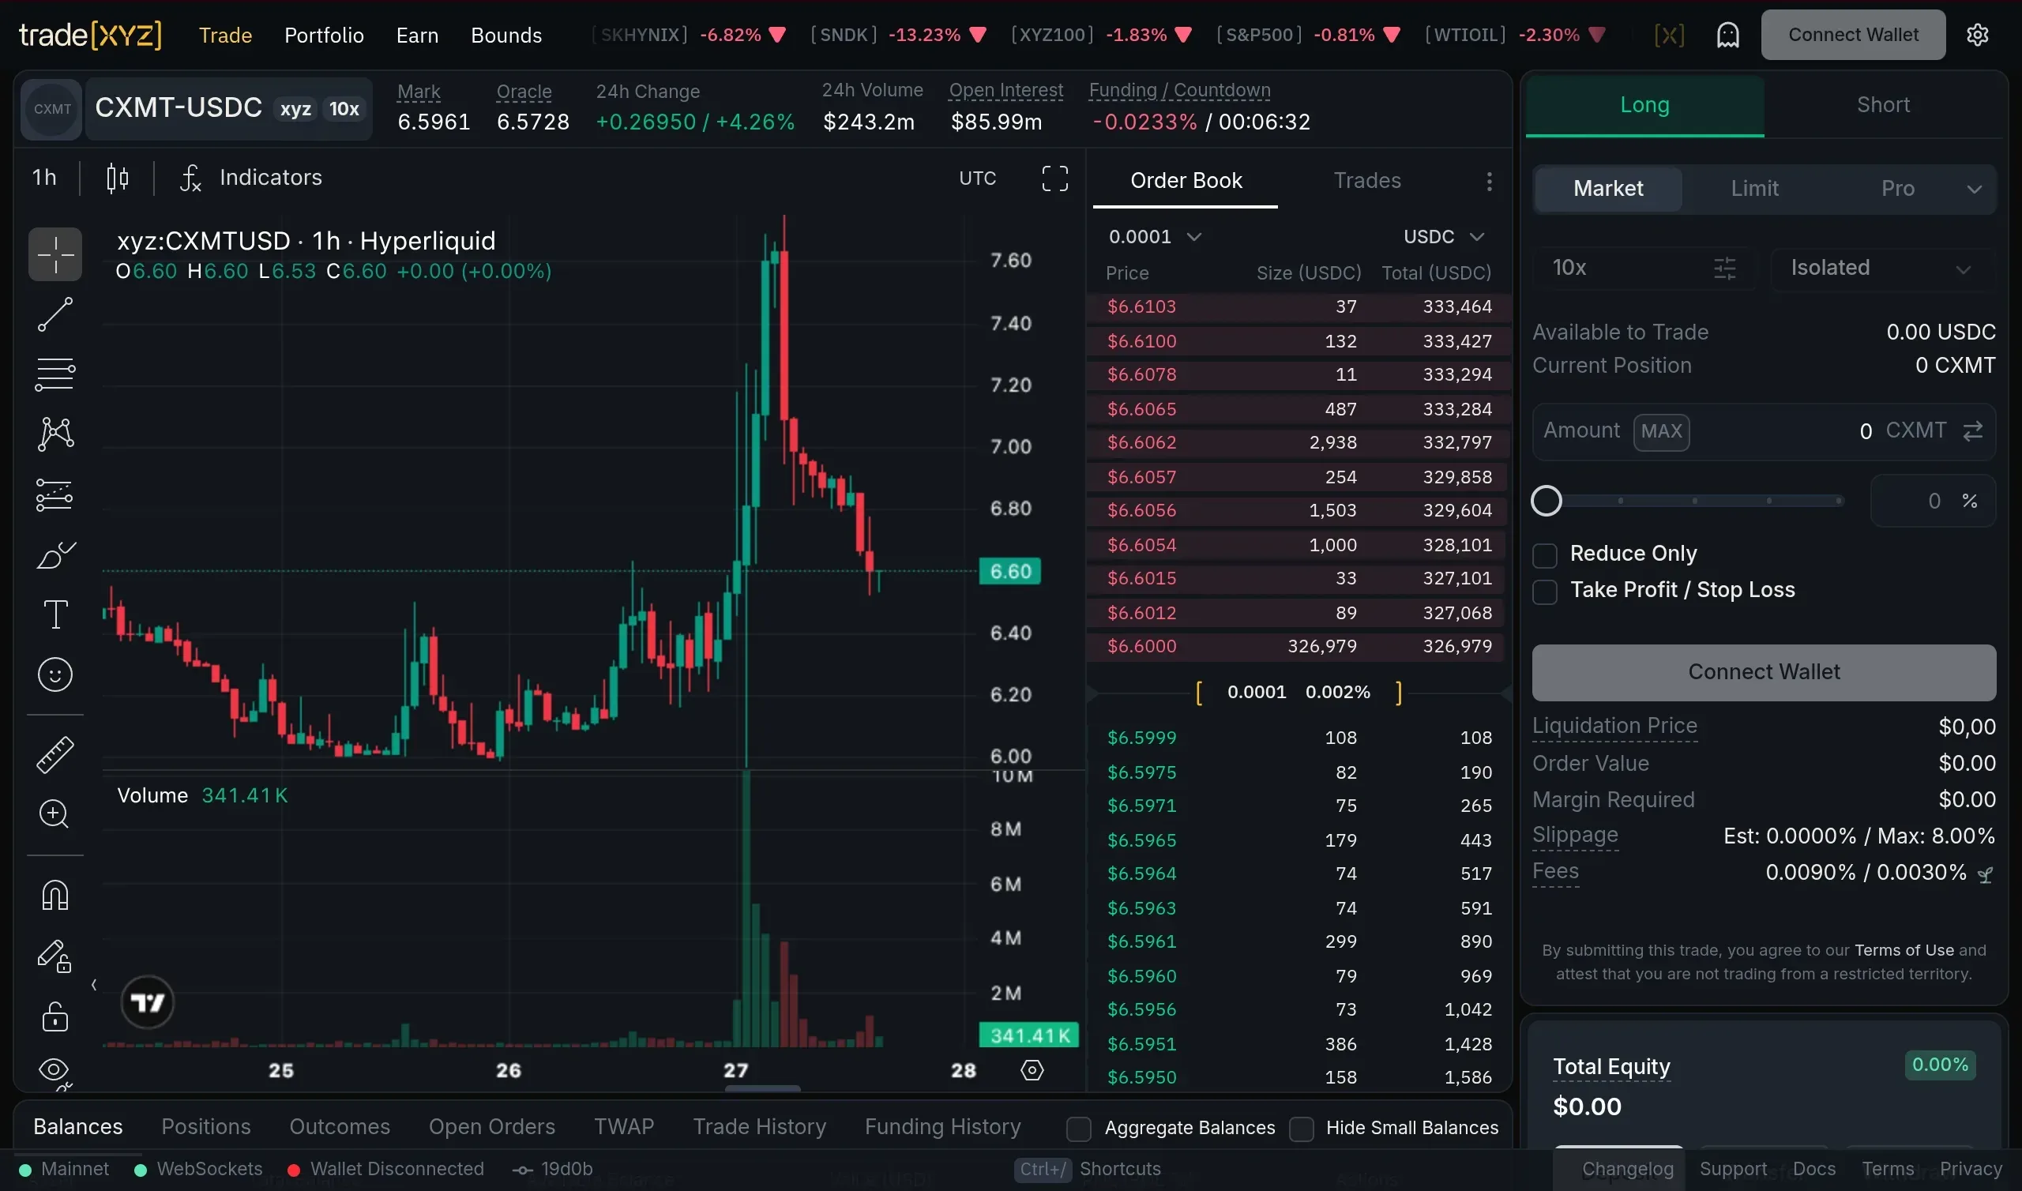The height and width of the screenshot is (1191, 2022).
Task: Expand the 0.0001 price grouping dropdown
Action: [x=1155, y=237]
